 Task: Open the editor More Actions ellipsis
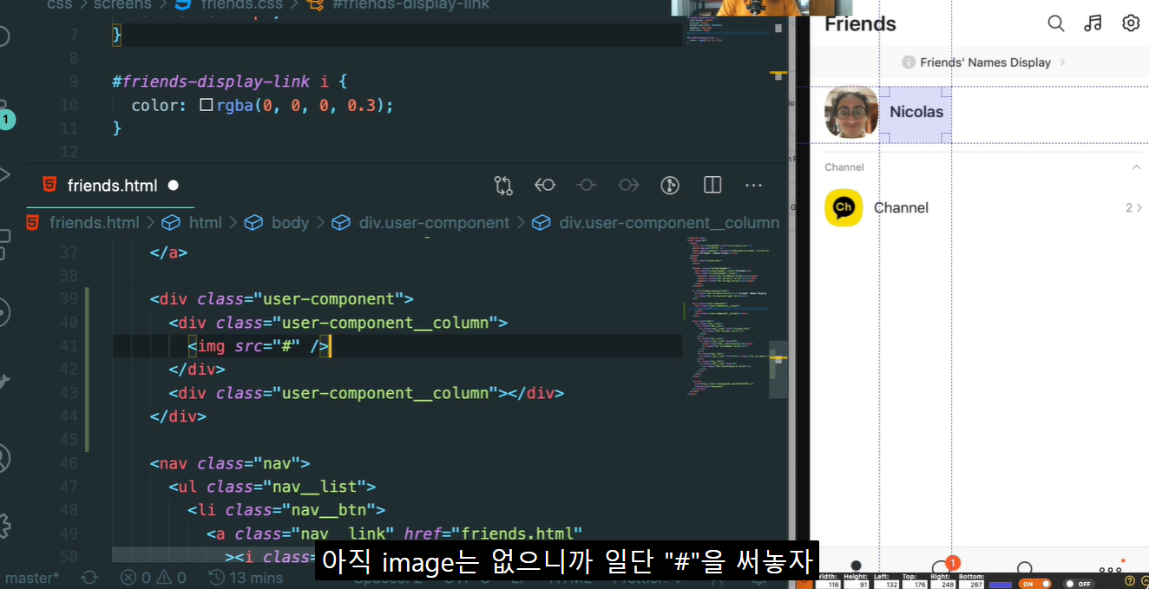click(x=753, y=185)
